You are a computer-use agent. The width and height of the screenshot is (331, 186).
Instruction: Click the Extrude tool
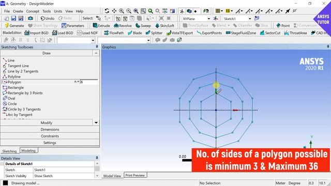coord(101,25)
